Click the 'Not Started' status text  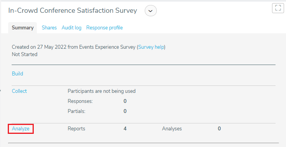[24, 55]
